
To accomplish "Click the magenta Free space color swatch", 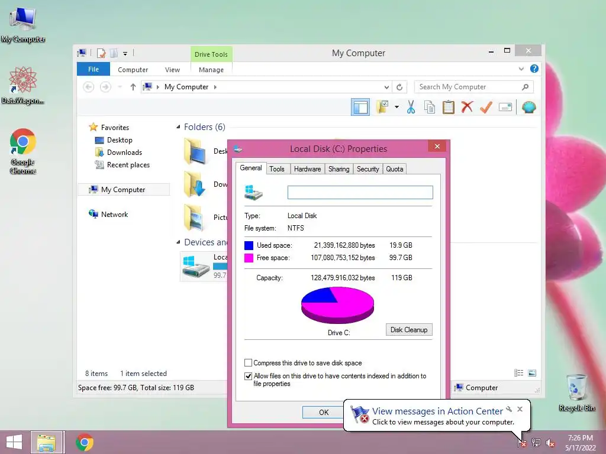I will 249,258.
